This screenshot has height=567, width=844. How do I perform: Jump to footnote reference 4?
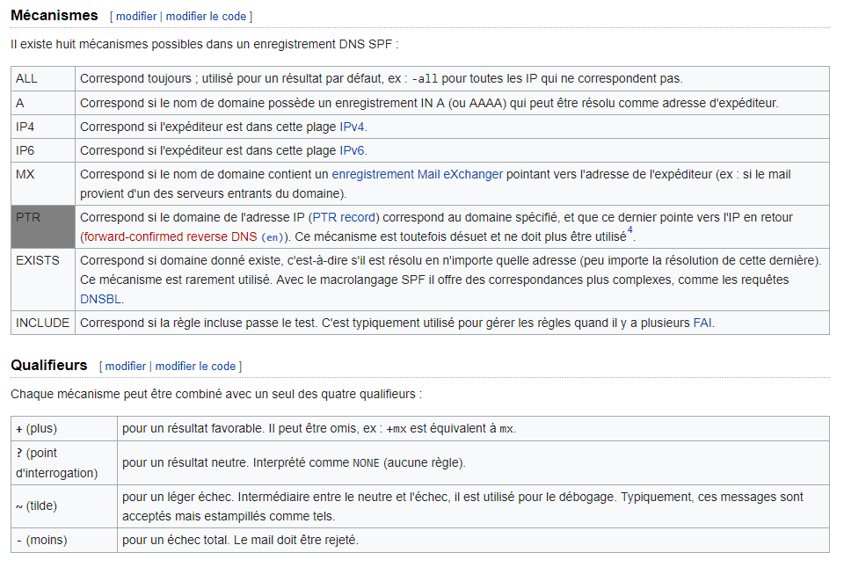629,232
